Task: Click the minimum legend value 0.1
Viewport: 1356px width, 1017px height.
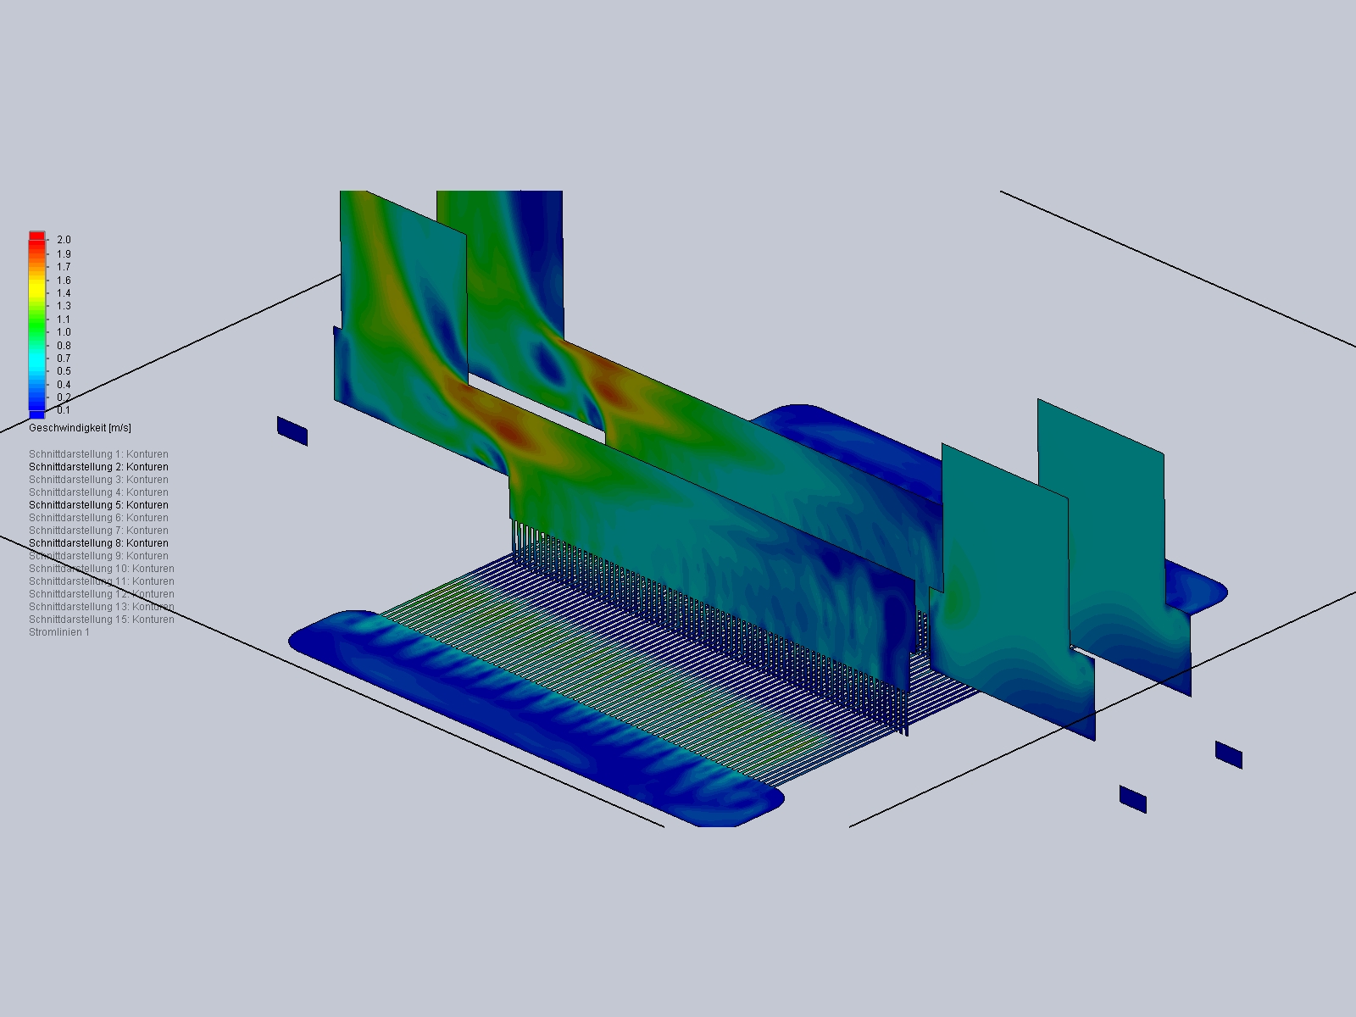Action: (64, 410)
